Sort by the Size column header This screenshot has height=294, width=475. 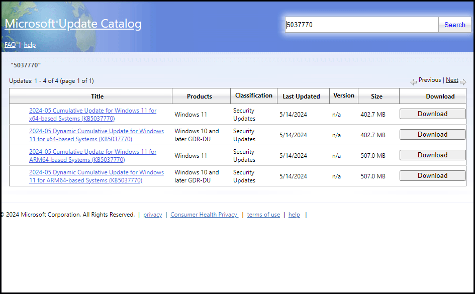pyautogui.click(x=376, y=96)
